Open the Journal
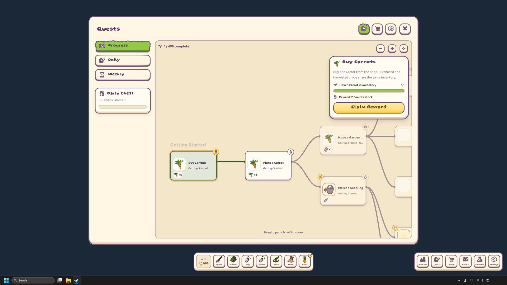The width and height of the screenshot is (507, 285). (466, 261)
